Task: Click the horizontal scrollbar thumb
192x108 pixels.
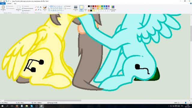Action: point(43,100)
